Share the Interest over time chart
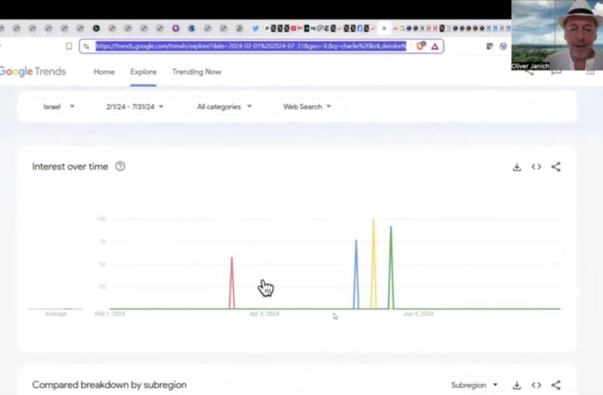This screenshot has height=395, width=603. coord(556,167)
